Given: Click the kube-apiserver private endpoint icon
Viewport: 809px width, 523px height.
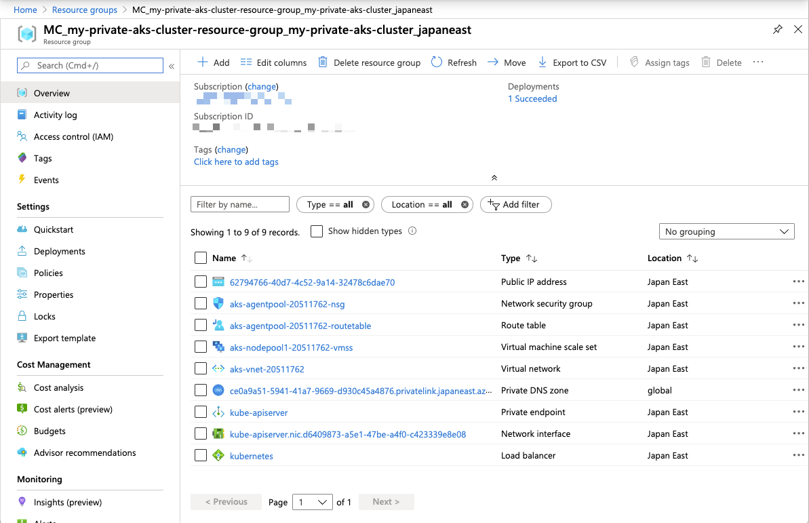Looking at the screenshot, I should 218,412.
